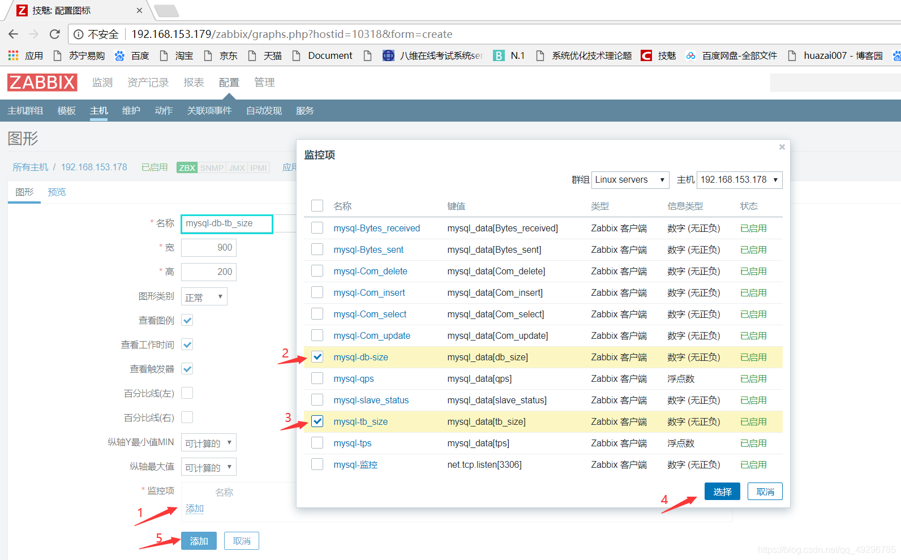Click the browser back arrow
This screenshot has width=901, height=560.
14,34
